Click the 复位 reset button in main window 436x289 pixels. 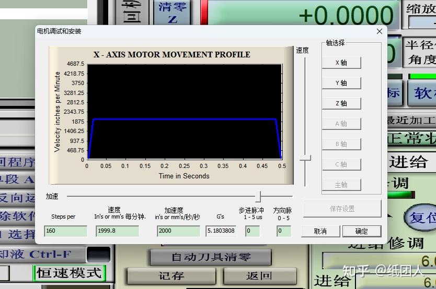(x=421, y=218)
